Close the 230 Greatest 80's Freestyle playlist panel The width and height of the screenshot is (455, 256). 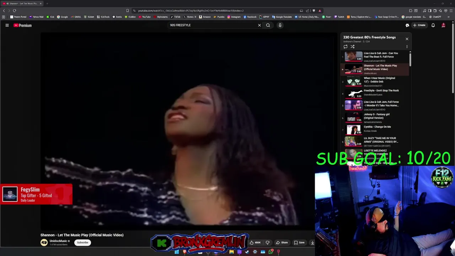click(x=407, y=39)
